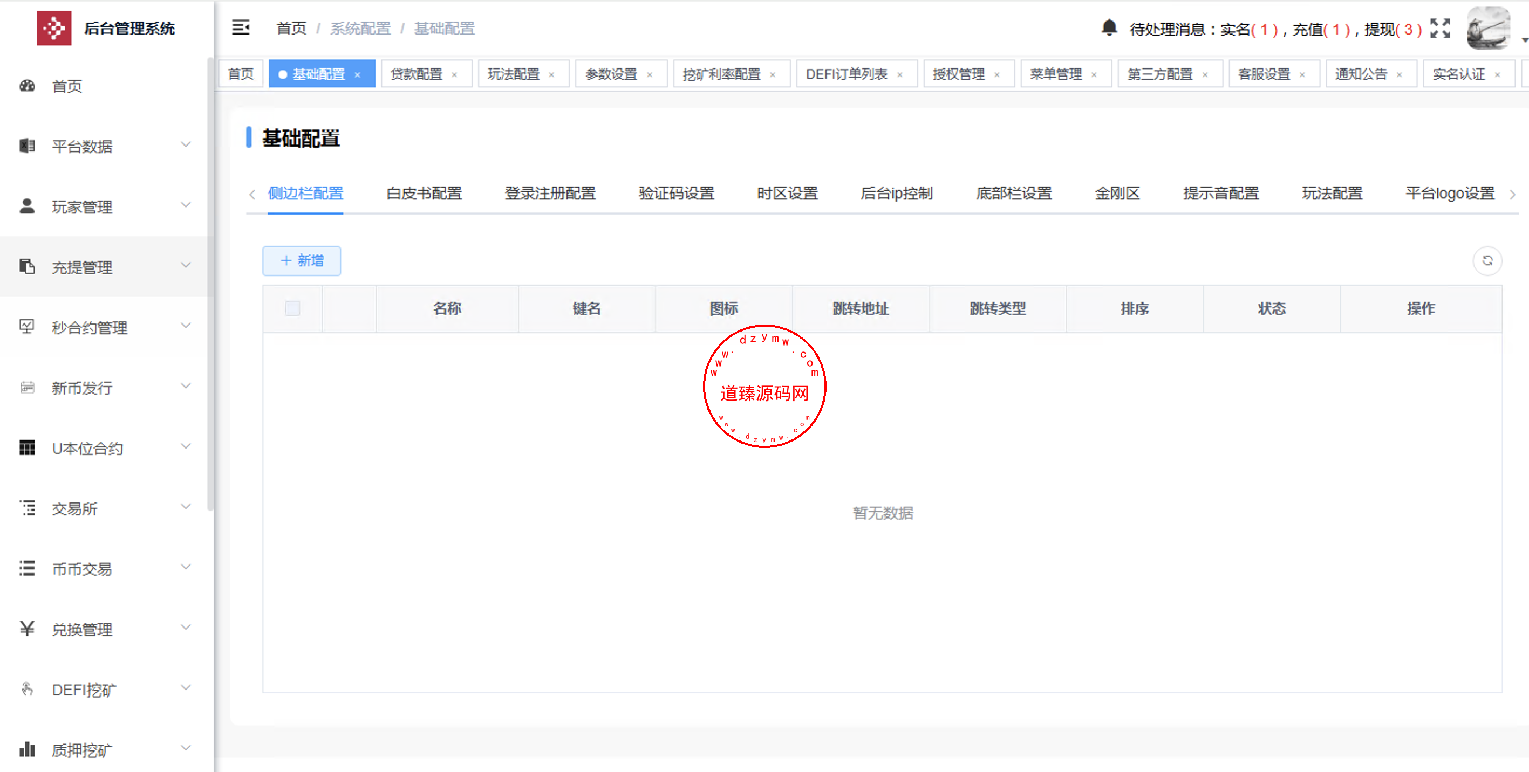Click the 新增 add button
Viewport: 1529px width, 772px height.
302,261
